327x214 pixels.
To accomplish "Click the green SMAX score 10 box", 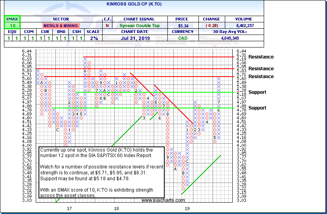I will point(11,26).
